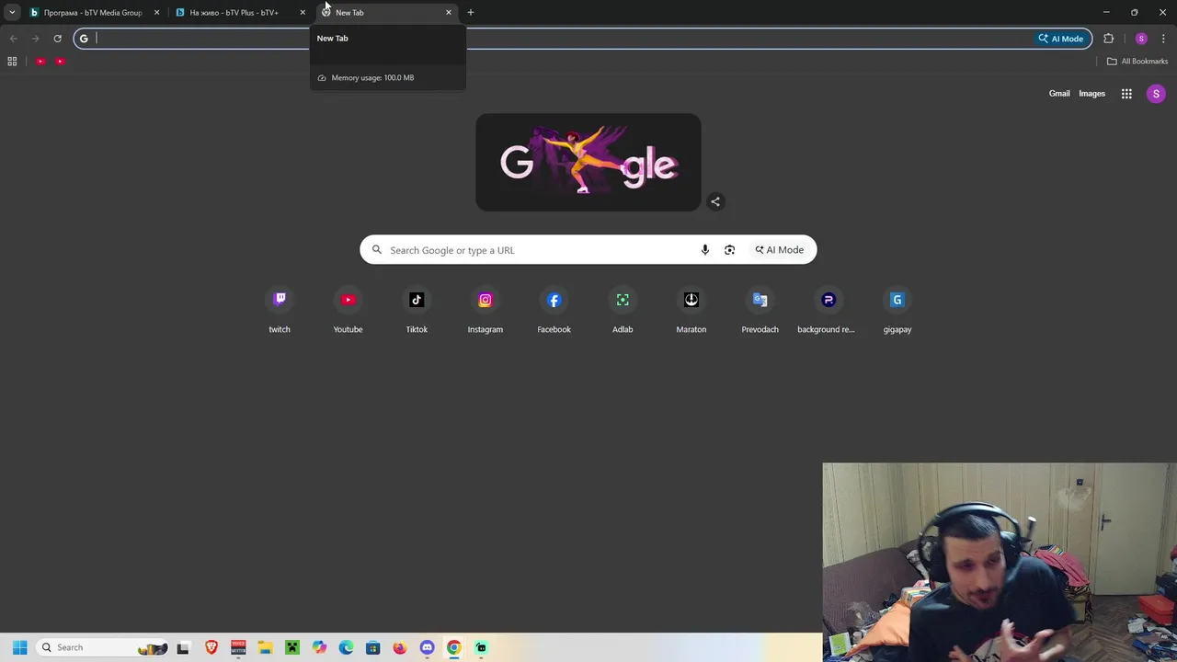The height and width of the screenshot is (662, 1177).
Task: Open the Tiktok shortcut tile
Action: pyautogui.click(x=417, y=311)
